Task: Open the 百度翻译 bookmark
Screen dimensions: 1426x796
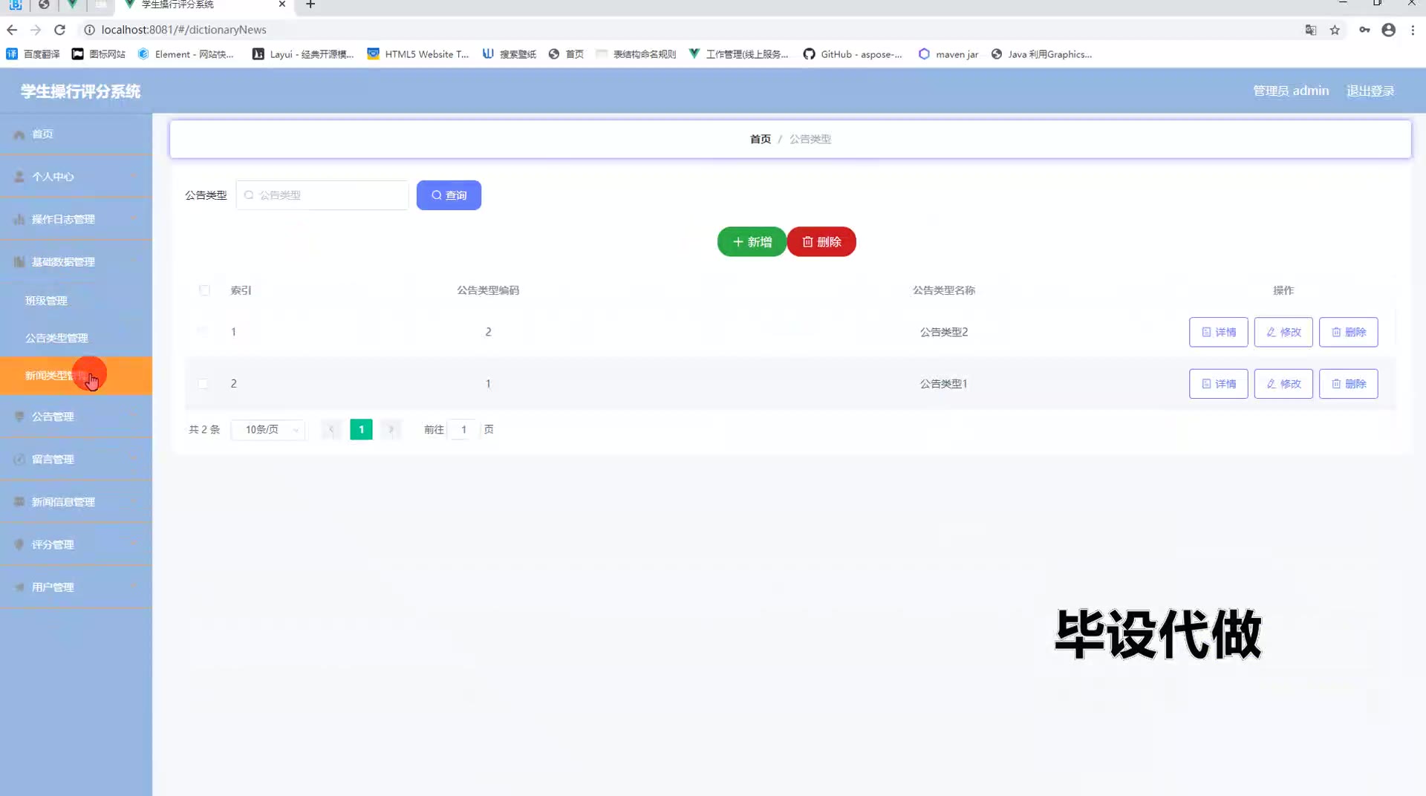Action: tap(33, 54)
